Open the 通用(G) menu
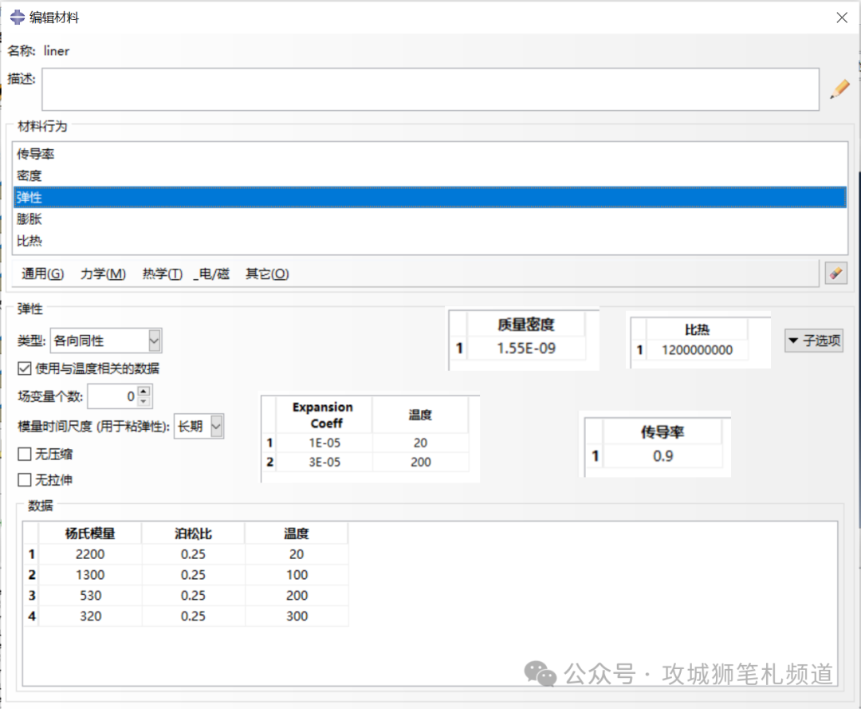Image resolution: width=861 pixels, height=709 pixels. pos(43,274)
